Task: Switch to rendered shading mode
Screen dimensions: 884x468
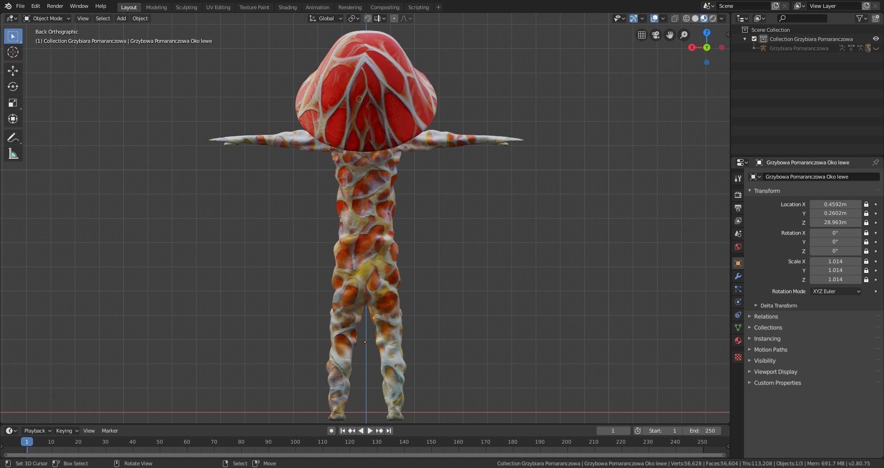Action: click(x=713, y=18)
